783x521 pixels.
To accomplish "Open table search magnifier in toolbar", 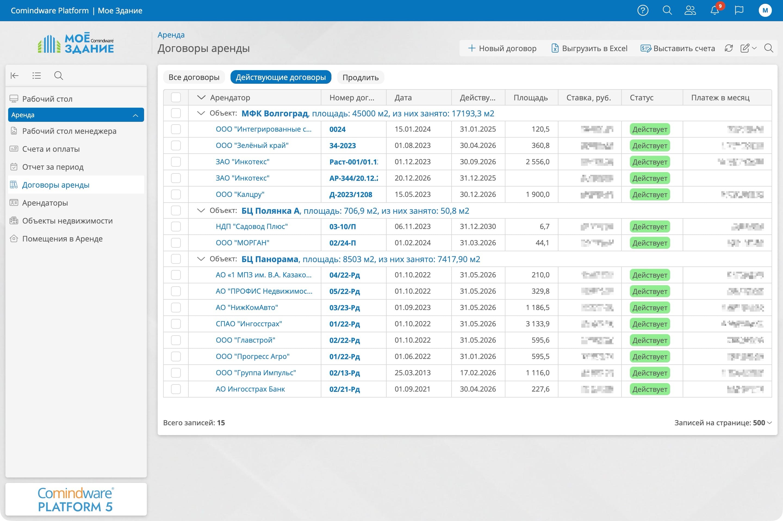I will [768, 48].
